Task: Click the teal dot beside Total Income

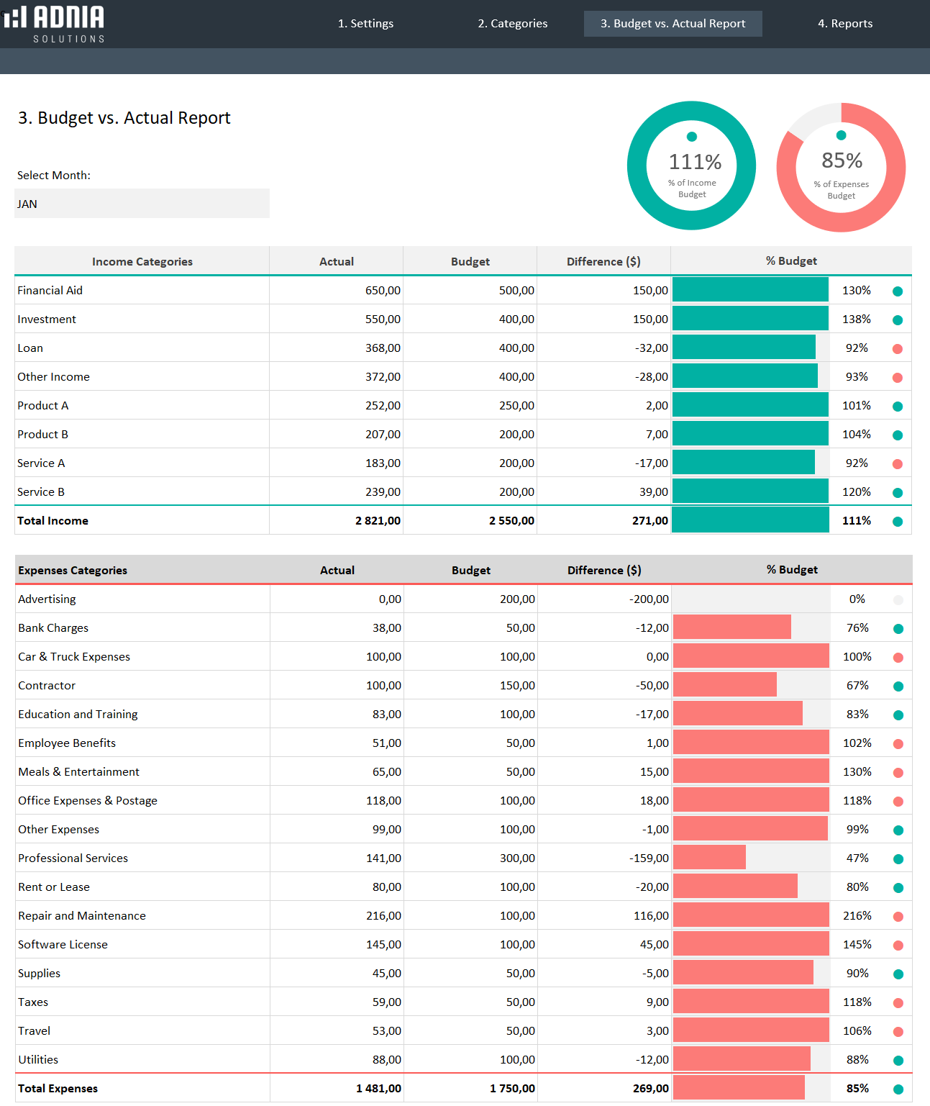Action: click(x=897, y=520)
